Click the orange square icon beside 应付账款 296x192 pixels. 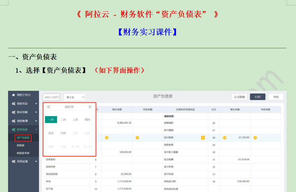coord(203,138)
